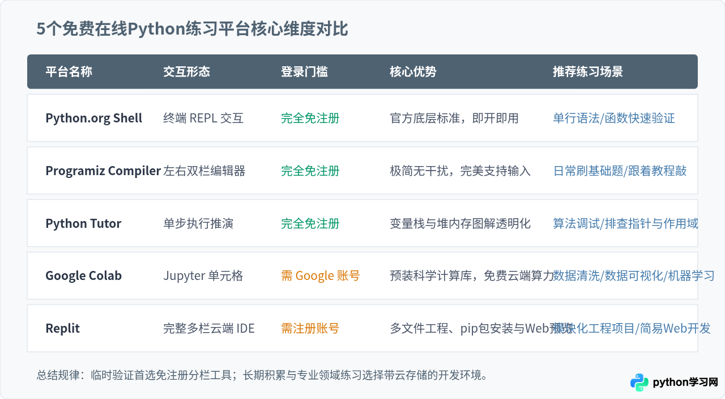Click the '需注册账号' cell
Image resolution: width=725 pixels, height=399 pixels.
(310, 329)
